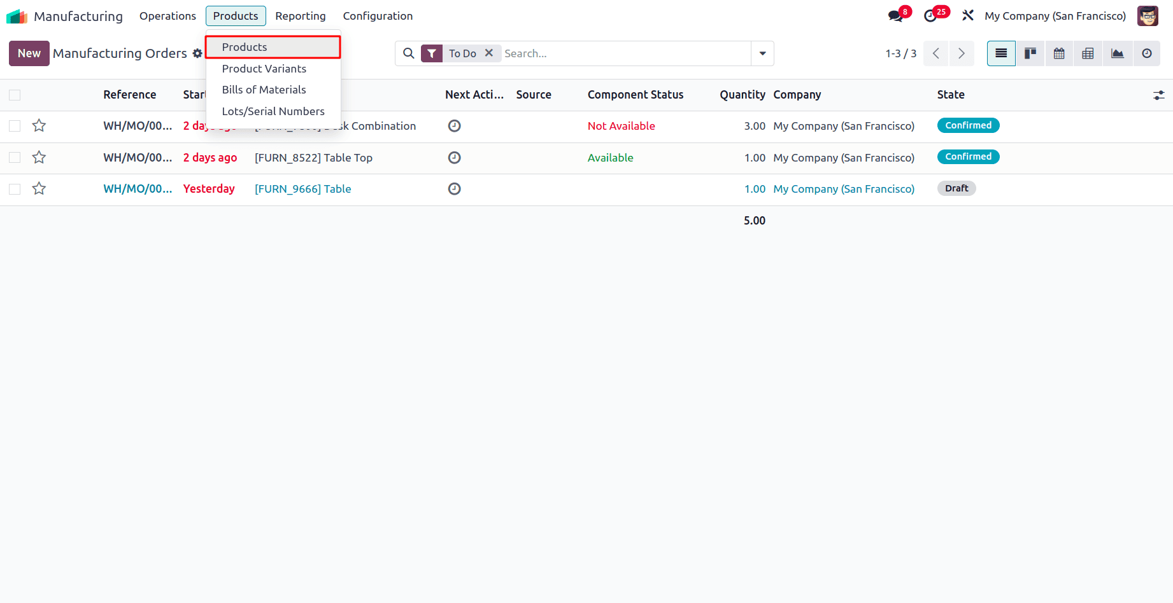The image size is (1173, 603).
Task: Open the developer tools wrench menu
Action: point(967,15)
